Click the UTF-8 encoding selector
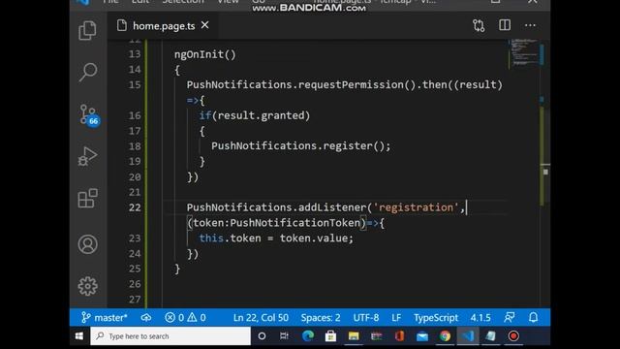This screenshot has height=349, width=620. point(366,317)
